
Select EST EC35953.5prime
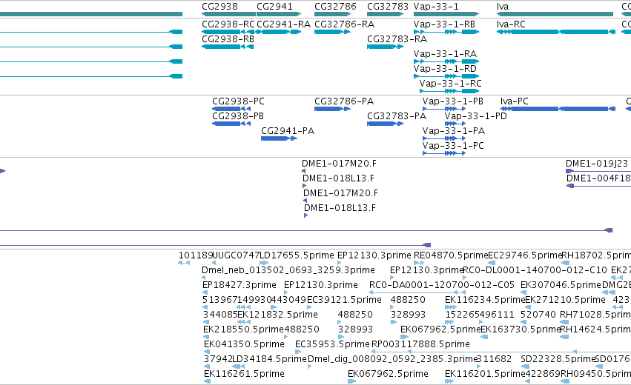332,344
